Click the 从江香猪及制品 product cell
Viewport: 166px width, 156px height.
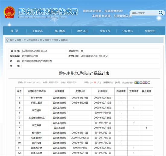[x=37, y=118]
